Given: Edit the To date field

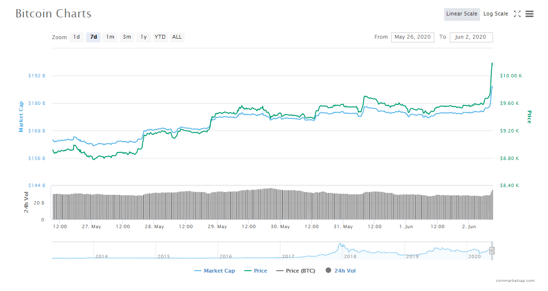Looking at the screenshot, I should [471, 37].
